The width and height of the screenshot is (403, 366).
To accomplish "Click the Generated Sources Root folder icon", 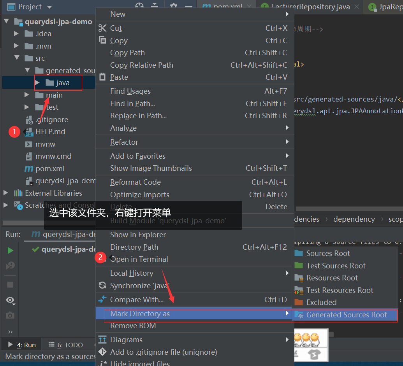I will coord(299,314).
